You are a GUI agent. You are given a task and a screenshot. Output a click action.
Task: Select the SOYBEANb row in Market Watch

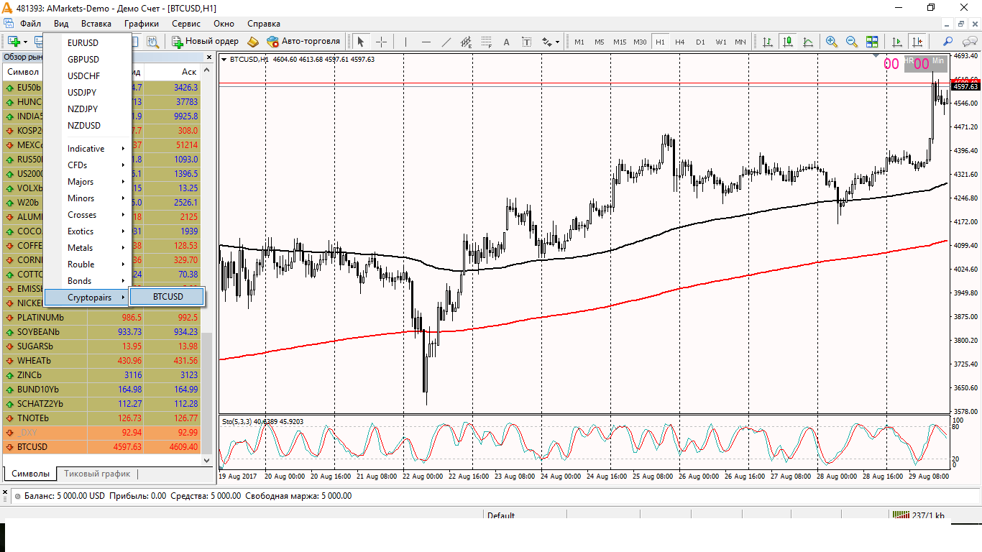[x=101, y=332]
